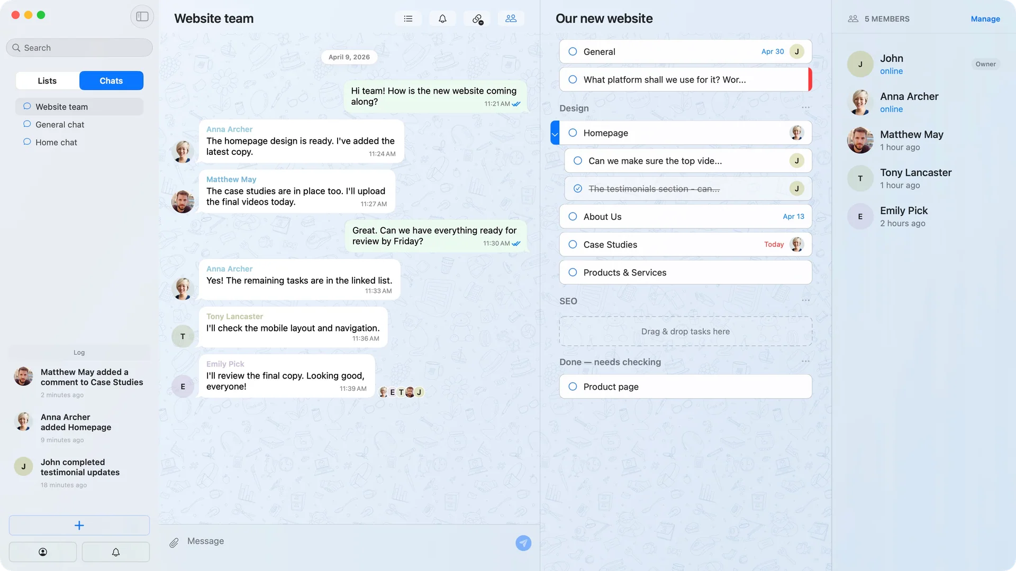Mark General task as complete
This screenshot has height=571, width=1016.
(573, 51)
